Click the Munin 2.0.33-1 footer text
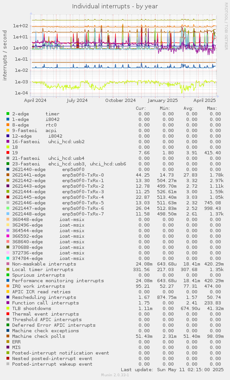 [x=115, y=375]
